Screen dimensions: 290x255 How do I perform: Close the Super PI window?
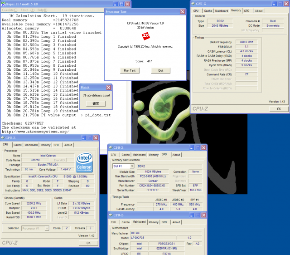[128, 4]
